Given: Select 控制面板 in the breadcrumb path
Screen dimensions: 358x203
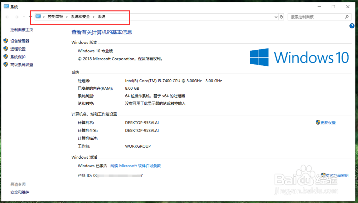Looking at the screenshot, I should (55, 17).
